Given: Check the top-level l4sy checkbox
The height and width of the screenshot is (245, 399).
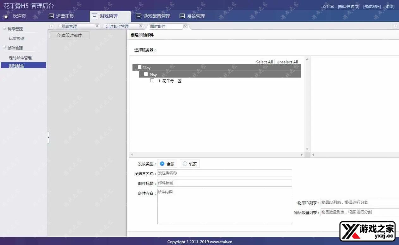Looking at the screenshot, I should [x=140, y=67].
